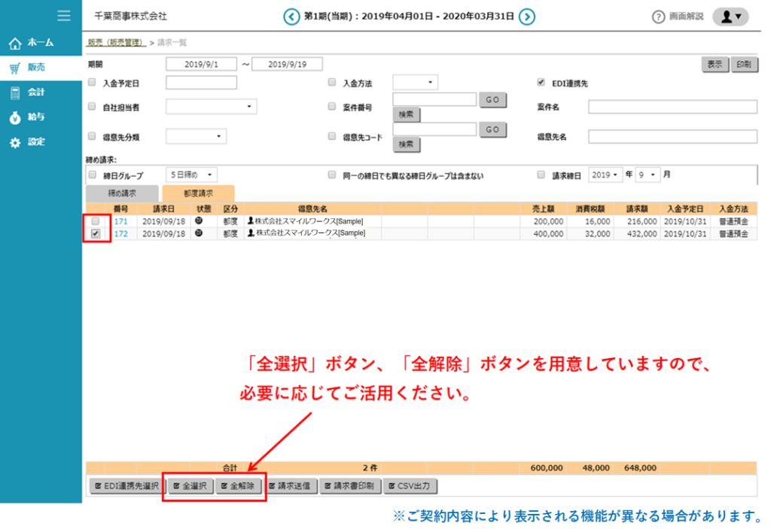Open 自社担当者 dropdown

212,106
